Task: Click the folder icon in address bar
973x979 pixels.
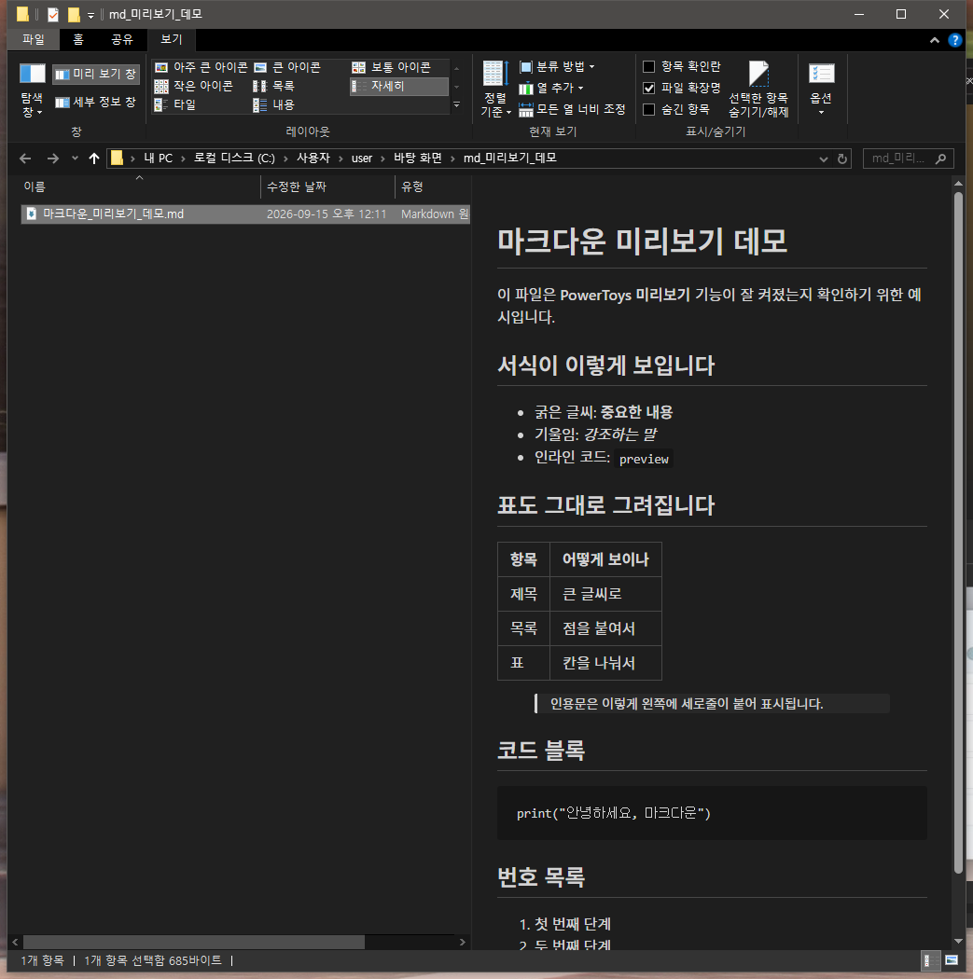Action: tap(117, 158)
